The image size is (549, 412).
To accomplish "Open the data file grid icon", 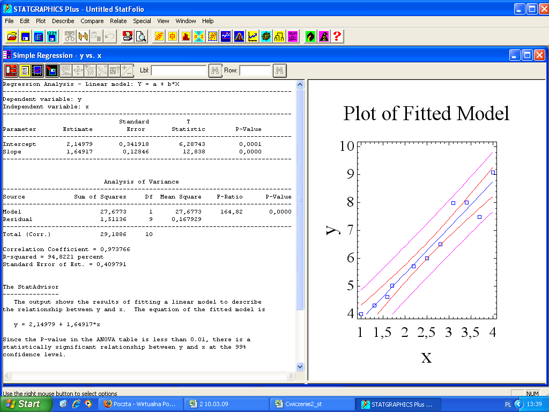I will [39, 36].
